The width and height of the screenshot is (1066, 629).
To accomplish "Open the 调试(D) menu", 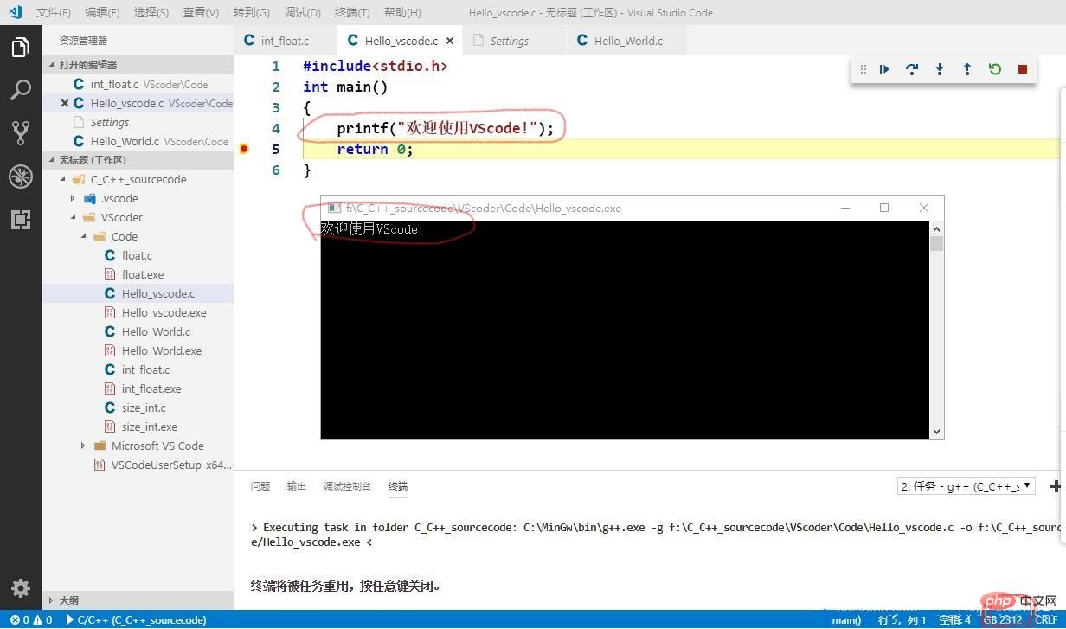I will [302, 12].
